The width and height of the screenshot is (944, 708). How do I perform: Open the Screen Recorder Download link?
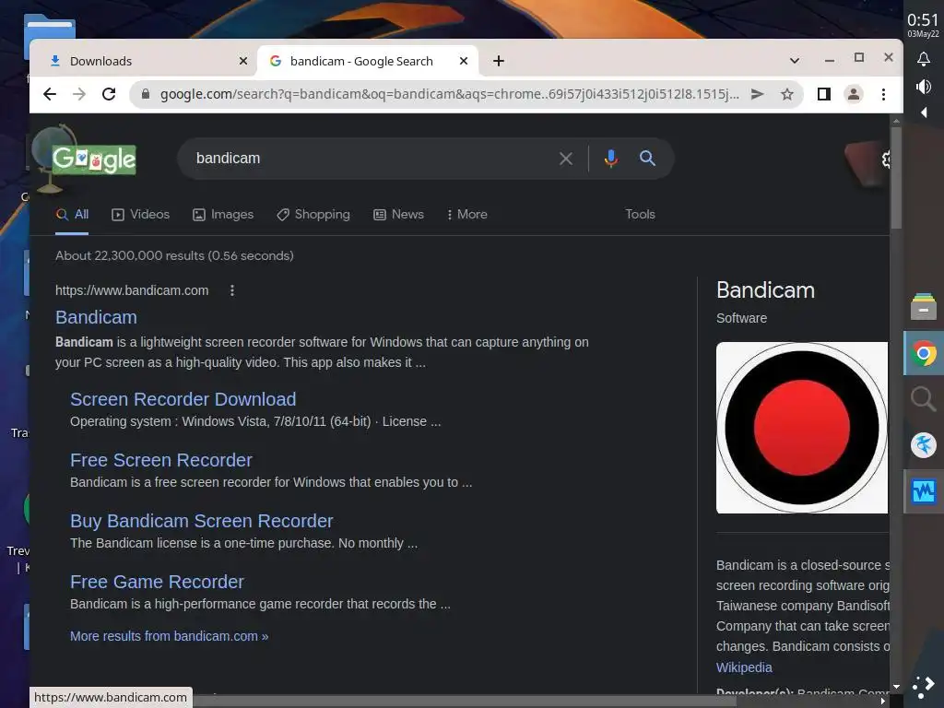click(183, 399)
